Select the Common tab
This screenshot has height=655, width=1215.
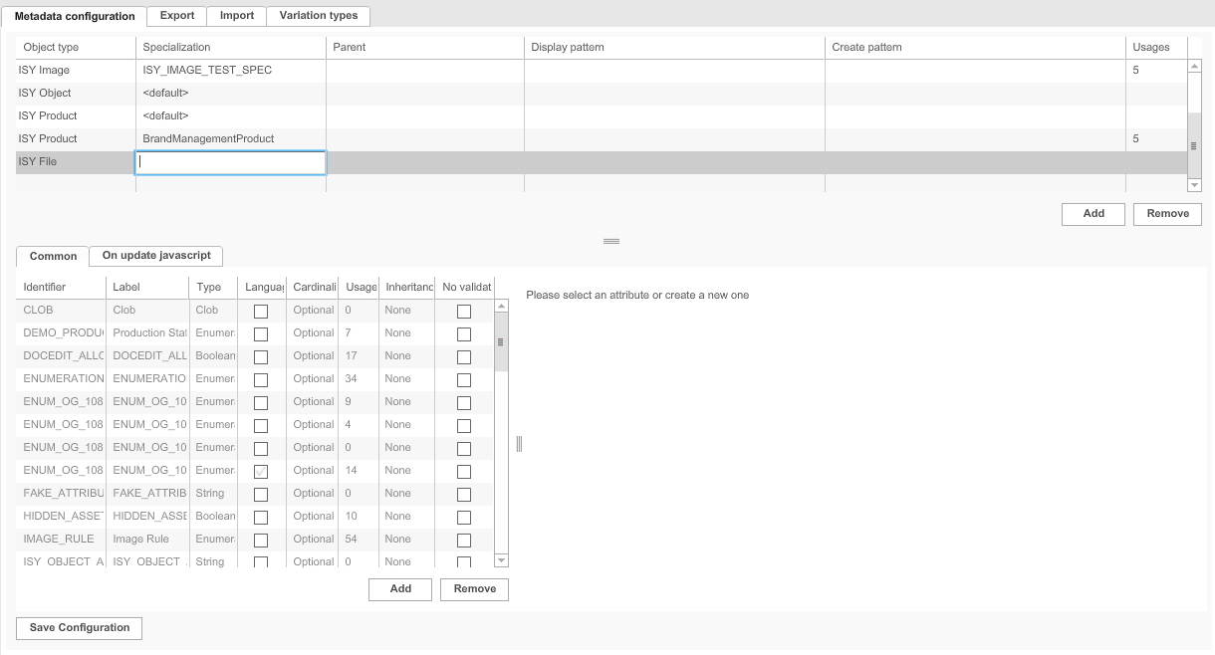(x=51, y=256)
